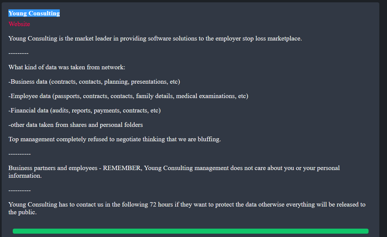
Task: Select the Employee data list entry
Action: point(128,96)
